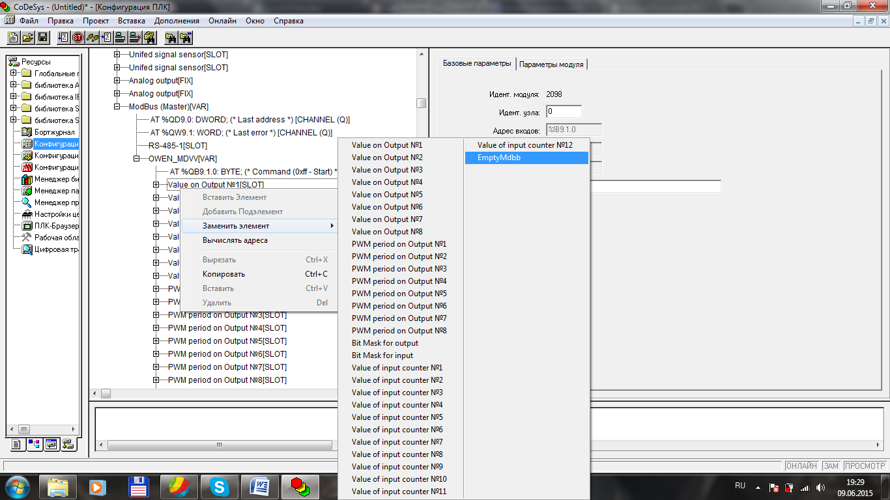Create a new project via toolbar icon
The height and width of the screenshot is (500, 890).
[13, 37]
